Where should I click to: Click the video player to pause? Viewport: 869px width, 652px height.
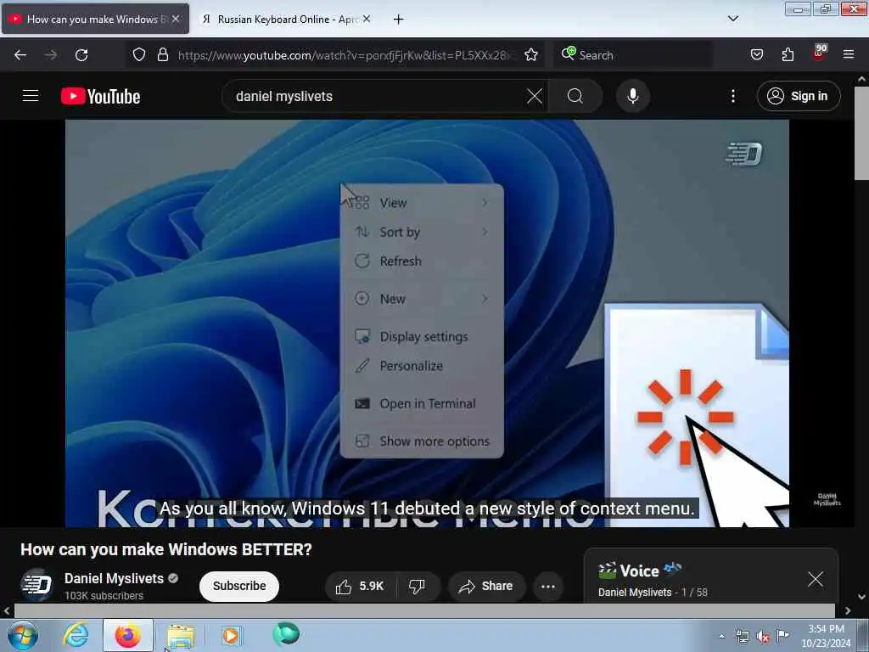[x=427, y=323]
